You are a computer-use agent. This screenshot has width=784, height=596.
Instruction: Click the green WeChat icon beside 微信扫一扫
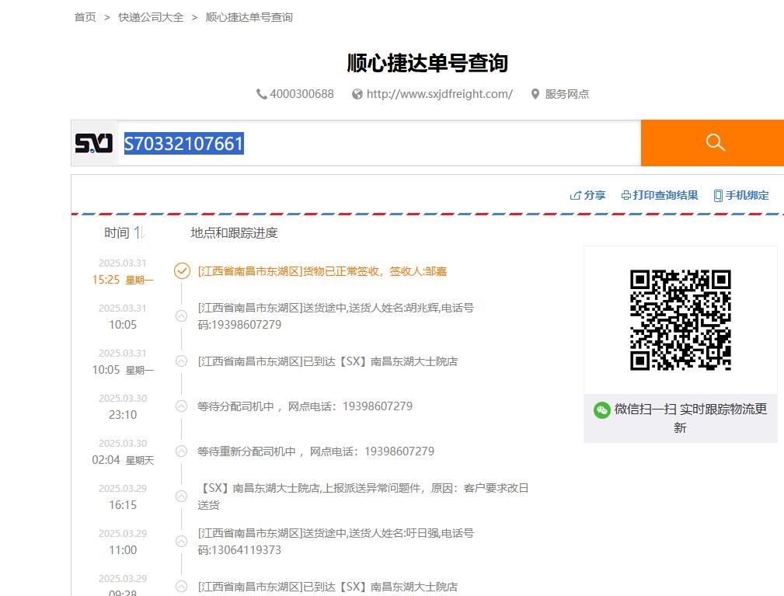pos(602,410)
